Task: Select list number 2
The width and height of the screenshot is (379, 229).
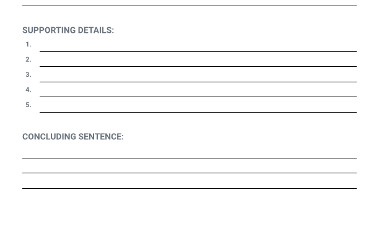Action: (28, 59)
